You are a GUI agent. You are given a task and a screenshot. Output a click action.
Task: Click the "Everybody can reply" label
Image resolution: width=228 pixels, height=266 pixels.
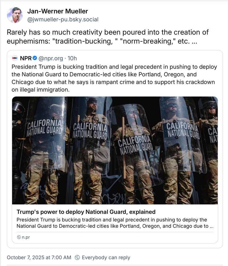[x=106, y=257]
